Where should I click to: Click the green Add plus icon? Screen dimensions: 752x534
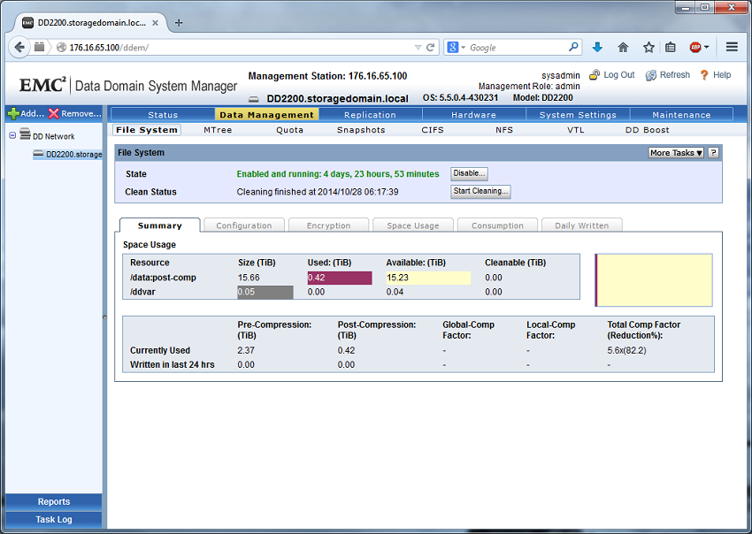click(x=13, y=113)
